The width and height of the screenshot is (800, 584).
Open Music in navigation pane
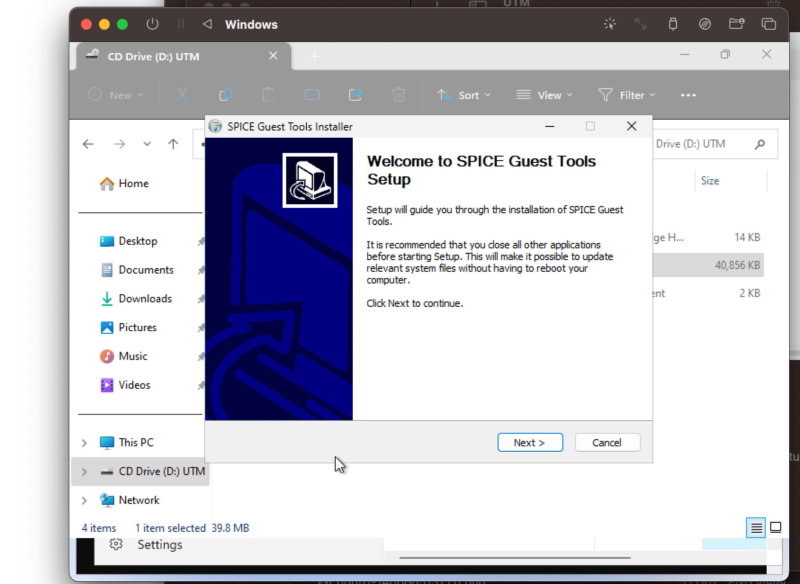click(124, 356)
